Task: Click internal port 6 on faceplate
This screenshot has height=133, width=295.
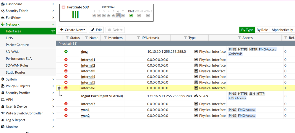Action: 118,16
